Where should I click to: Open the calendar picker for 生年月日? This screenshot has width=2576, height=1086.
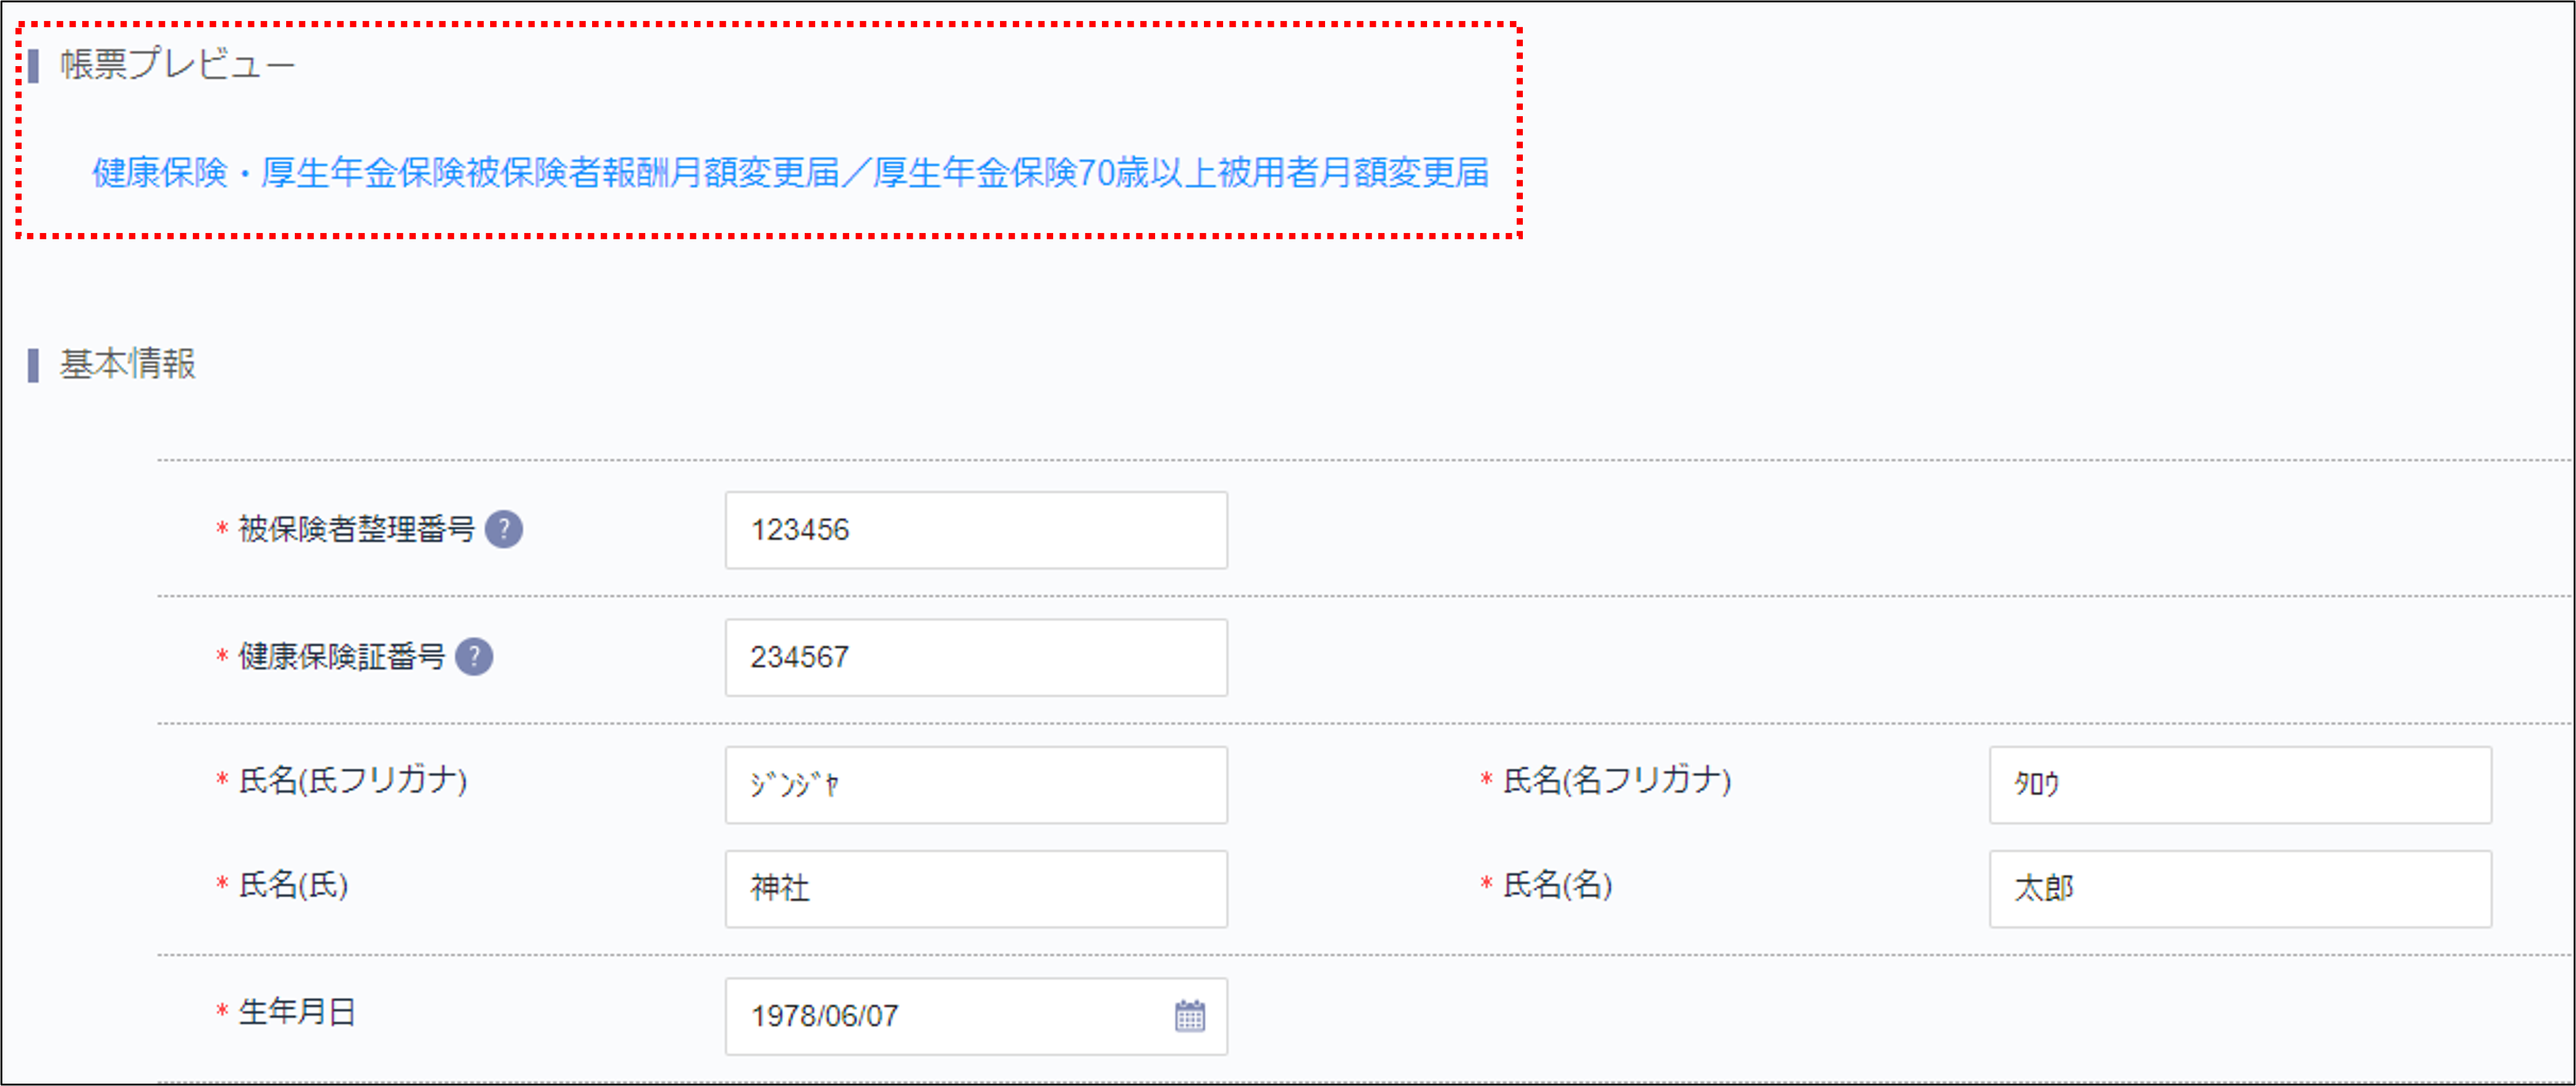point(1189,1016)
